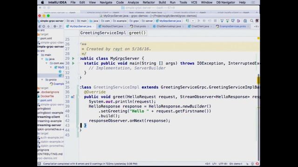Select the streaming-server module in tree
The height and width of the screenshot is (167, 298).
pyautogui.click(x=49, y=125)
